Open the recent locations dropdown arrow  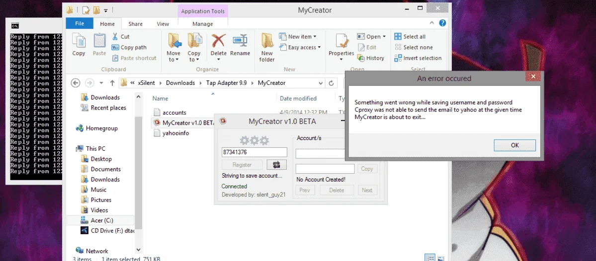[x=101, y=83]
